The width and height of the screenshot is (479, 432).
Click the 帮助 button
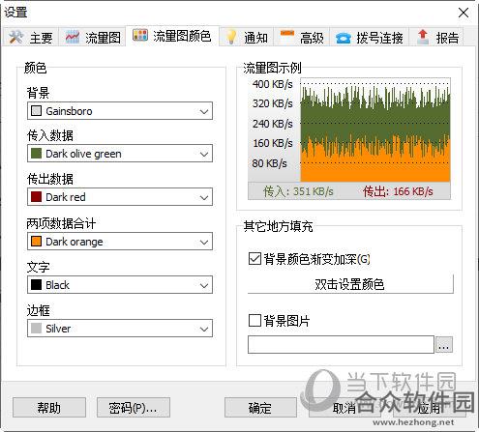(49, 408)
